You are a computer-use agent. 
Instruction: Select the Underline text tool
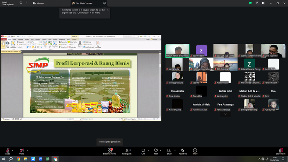tap(63, 47)
